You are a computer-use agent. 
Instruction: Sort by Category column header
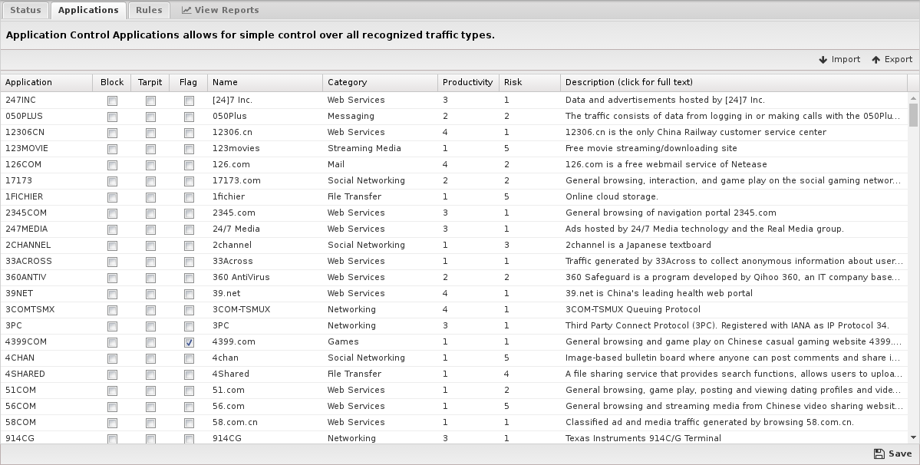380,82
